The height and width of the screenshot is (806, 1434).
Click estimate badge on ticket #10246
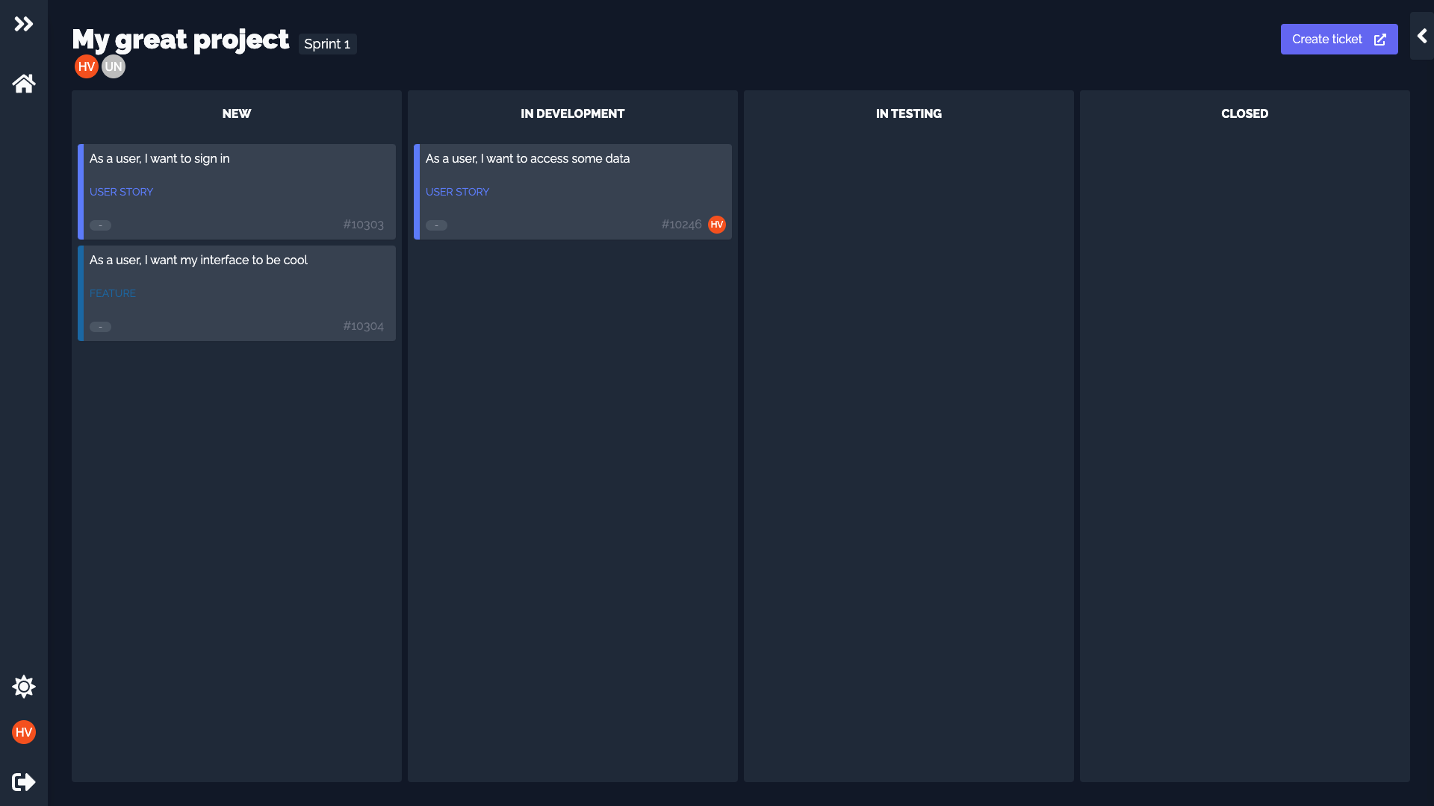[x=436, y=225]
